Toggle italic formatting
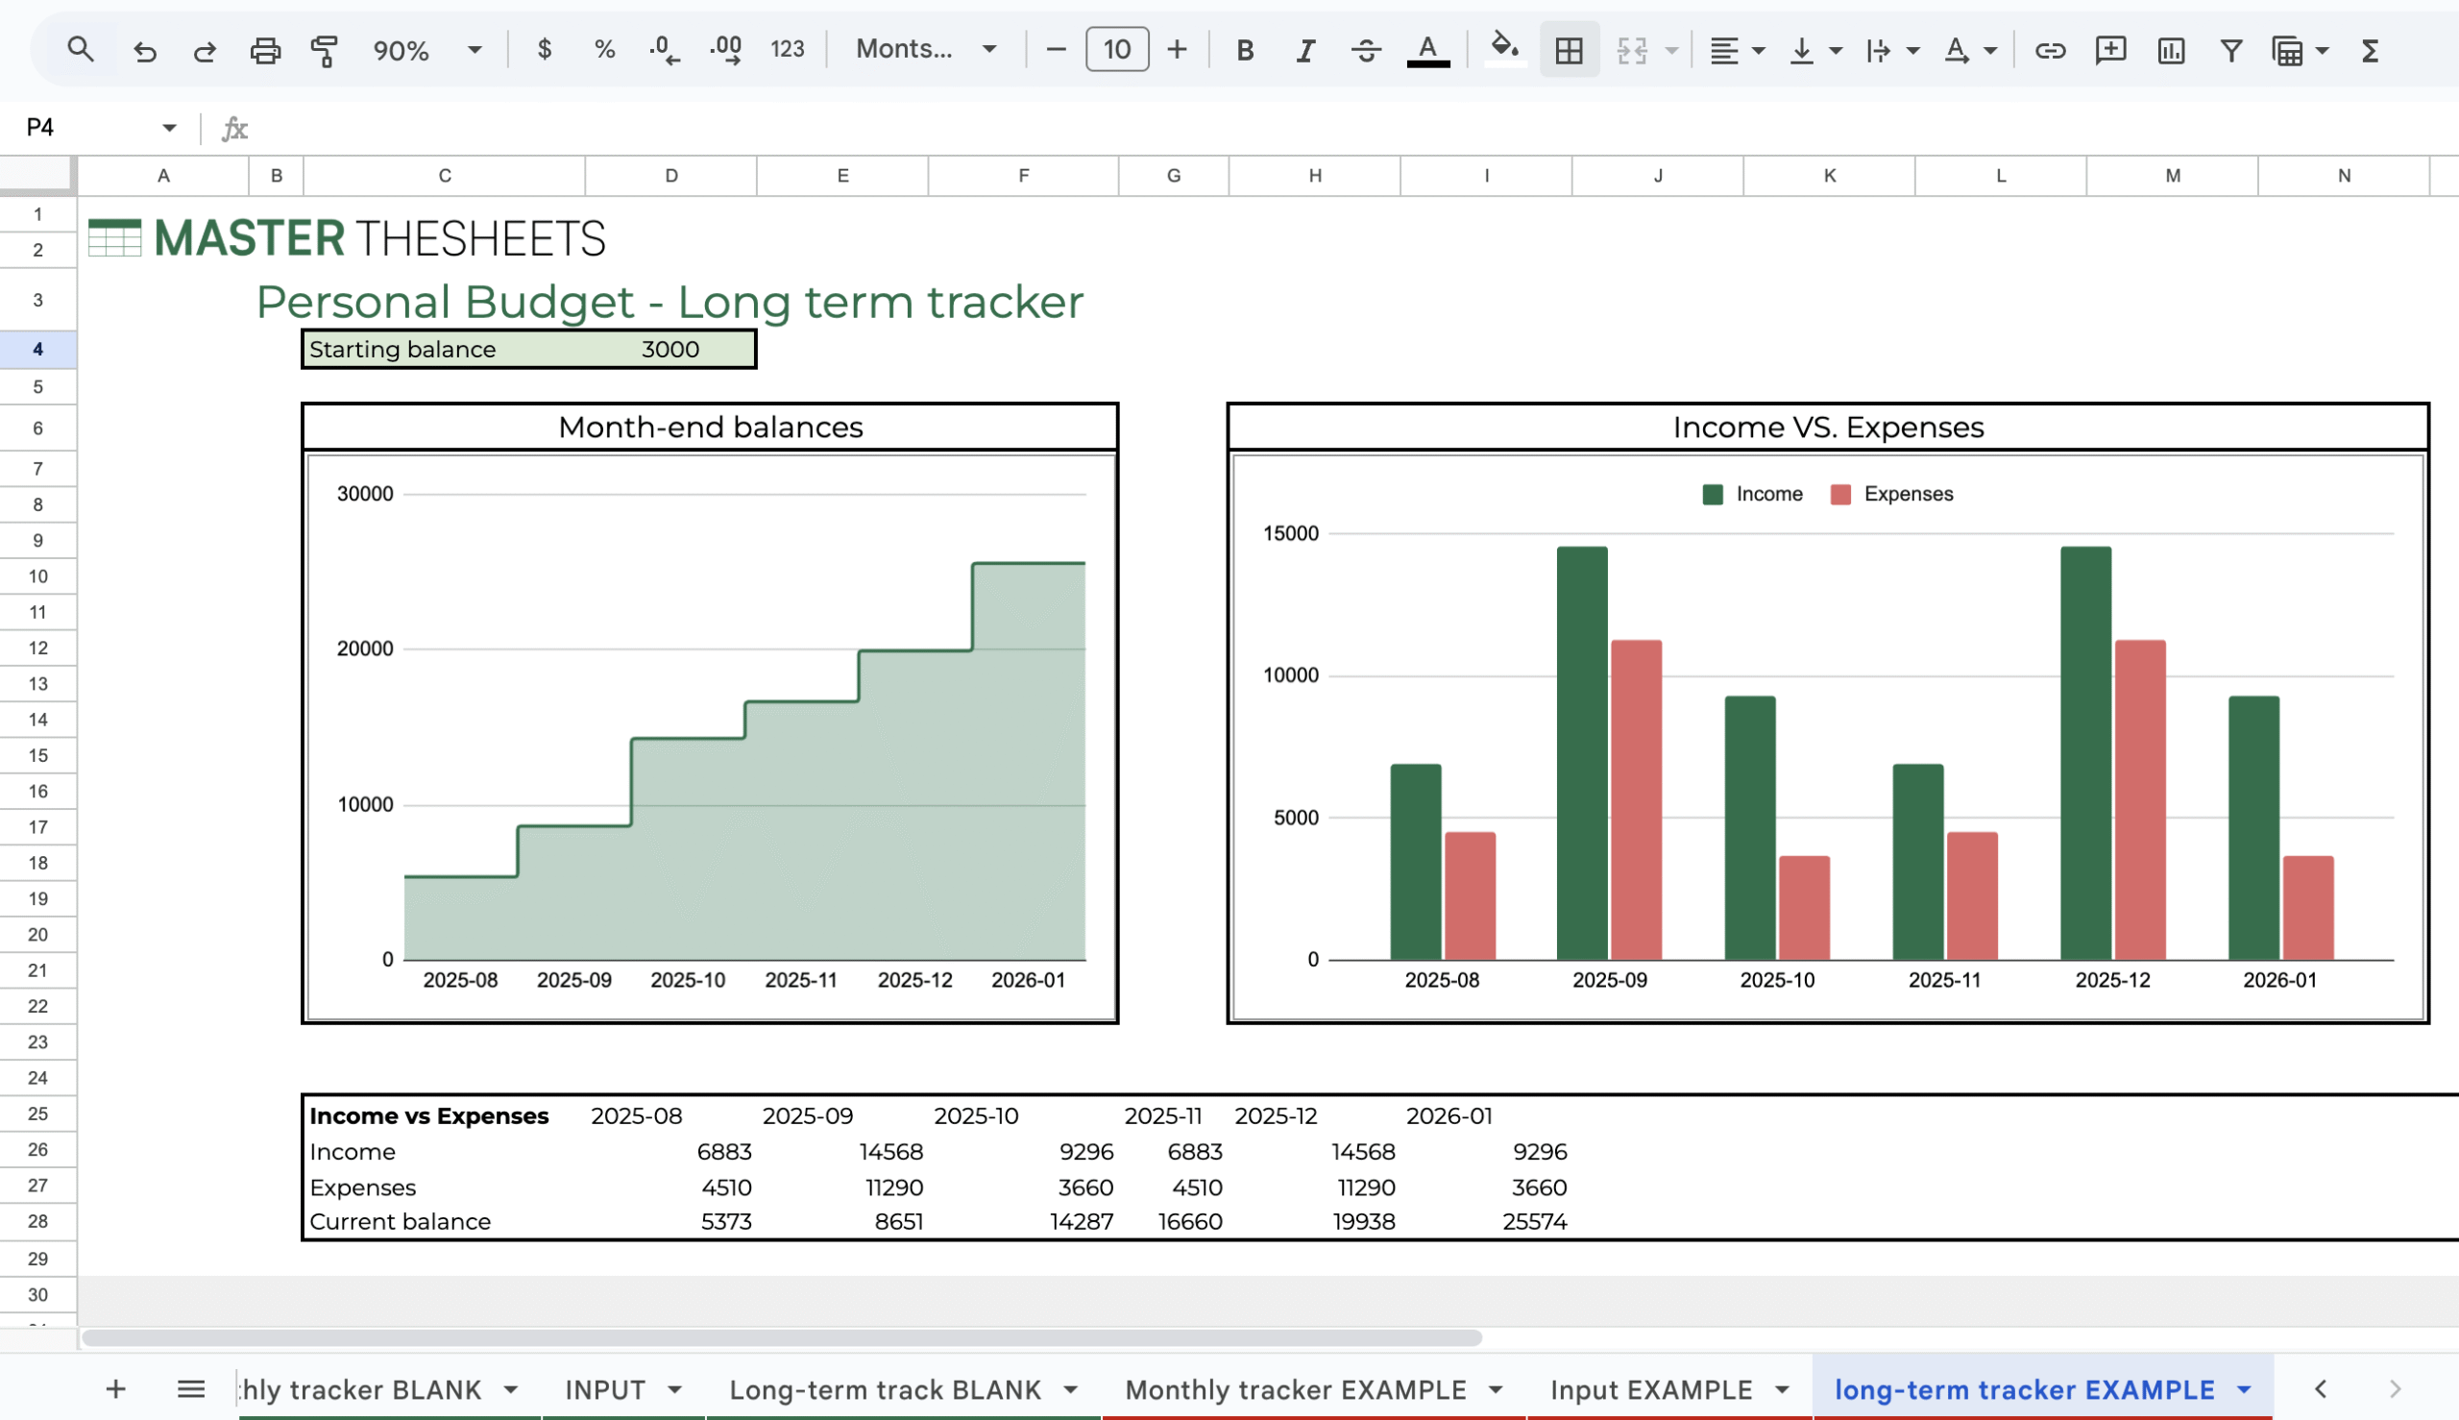Viewport: 2459px width, 1420px height. click(x=1304, y=50)
